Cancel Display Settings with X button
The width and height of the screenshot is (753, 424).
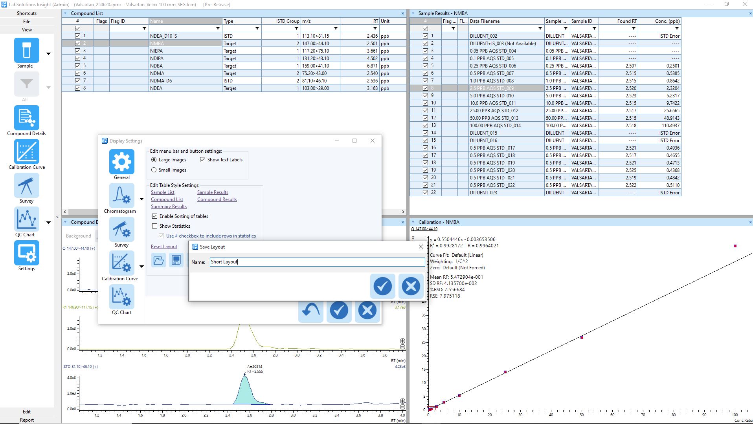[367, 311]
